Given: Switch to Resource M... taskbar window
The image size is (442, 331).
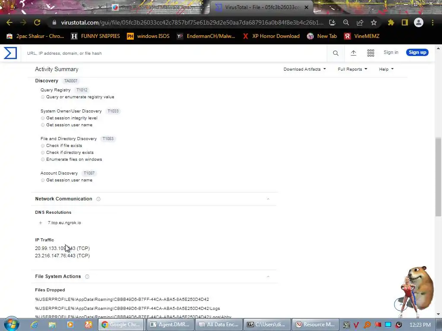Looking at the screenshot, I should pyautogui.click(x=315, y=325).
